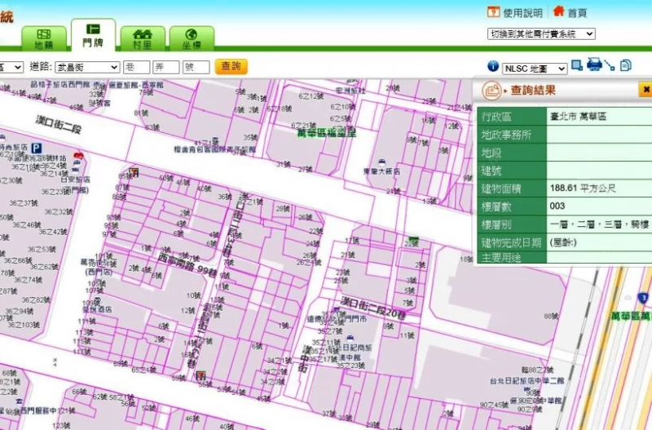The height and width of the screenshot is (430, 652).
Task: Click the 地政事務所 row label
Action: (x=506, y=135)
